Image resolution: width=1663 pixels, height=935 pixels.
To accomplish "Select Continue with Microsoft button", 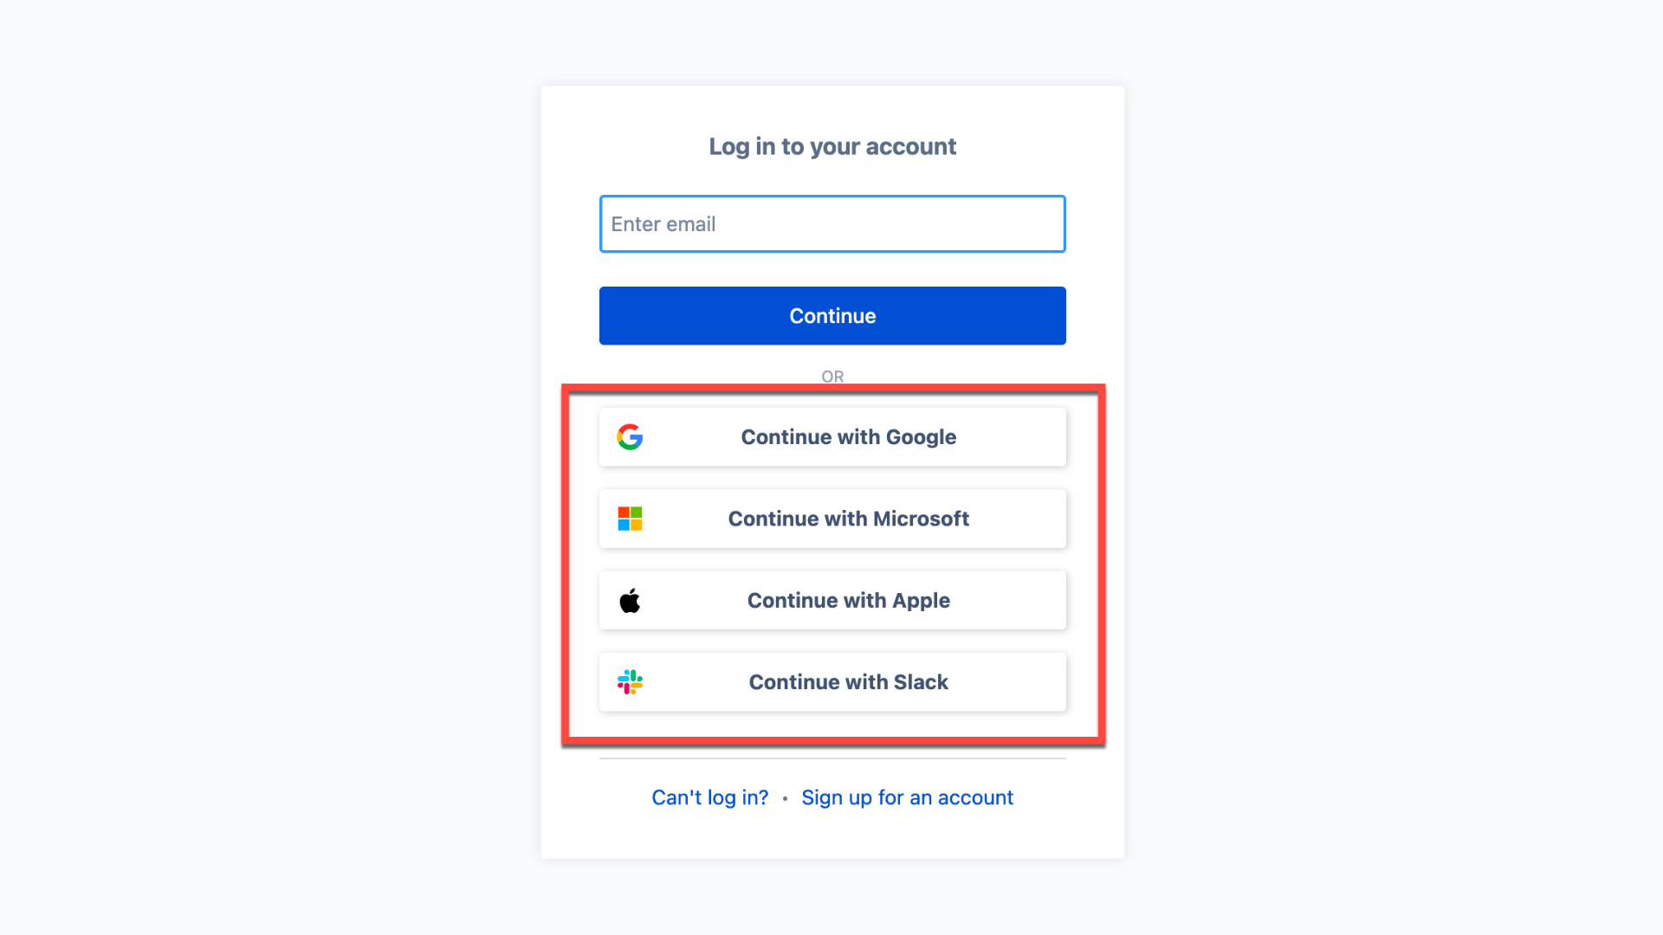I will (x=831, y=517).
